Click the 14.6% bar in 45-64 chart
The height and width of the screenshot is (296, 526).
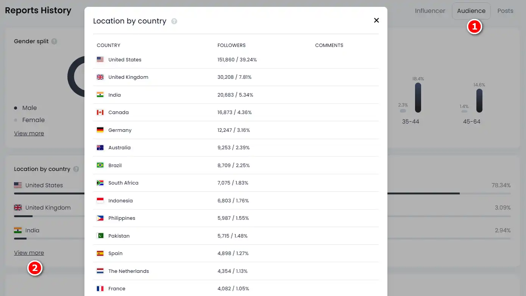tap(479, 100)
